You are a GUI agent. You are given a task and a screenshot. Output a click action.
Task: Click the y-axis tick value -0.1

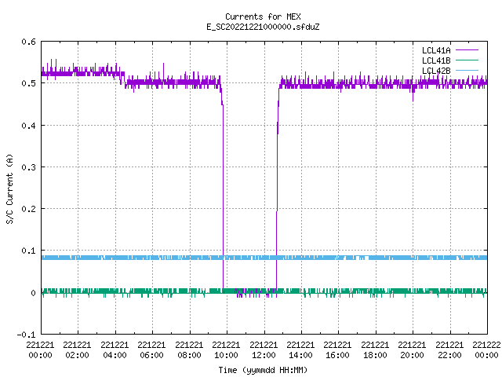click(x=26, y=335)
